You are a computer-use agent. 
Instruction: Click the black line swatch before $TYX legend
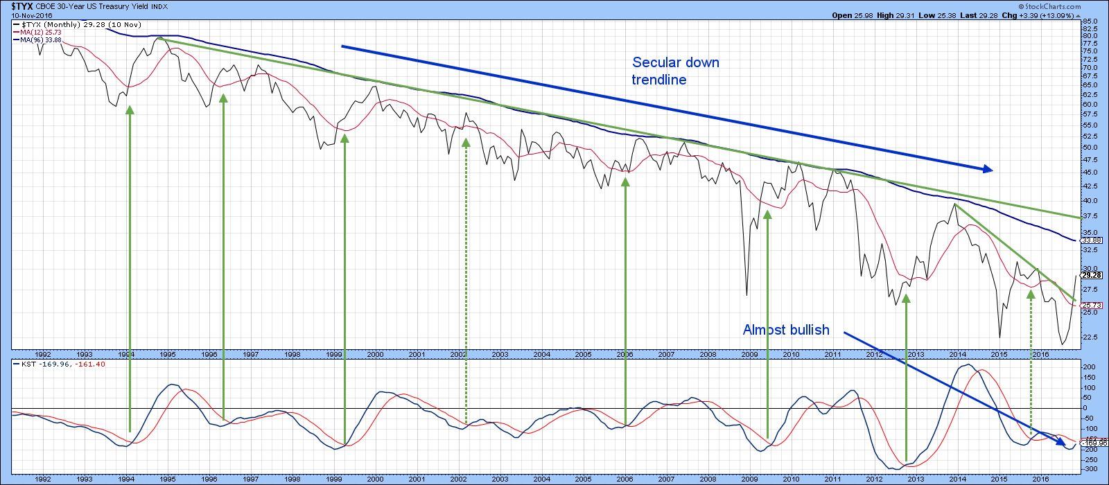click(16, 25)
